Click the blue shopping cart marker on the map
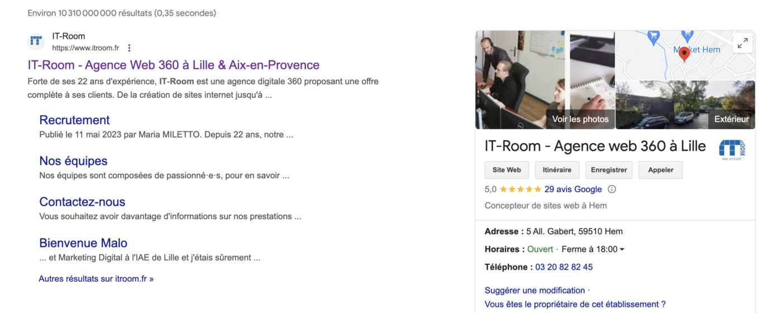Viewport: 763px width, 313px height. tap(653, 37)
